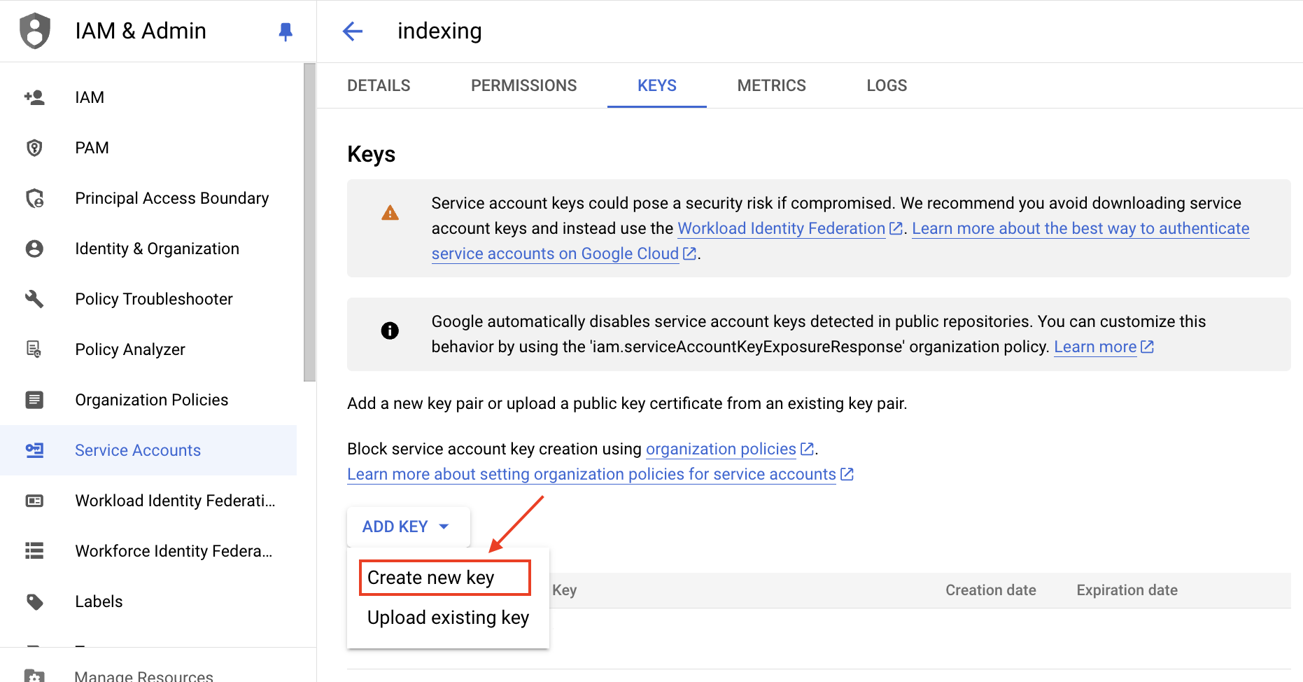Open IAM via its person-add icon
Viewport: 1303px width, 682px height.
(34, 97)
